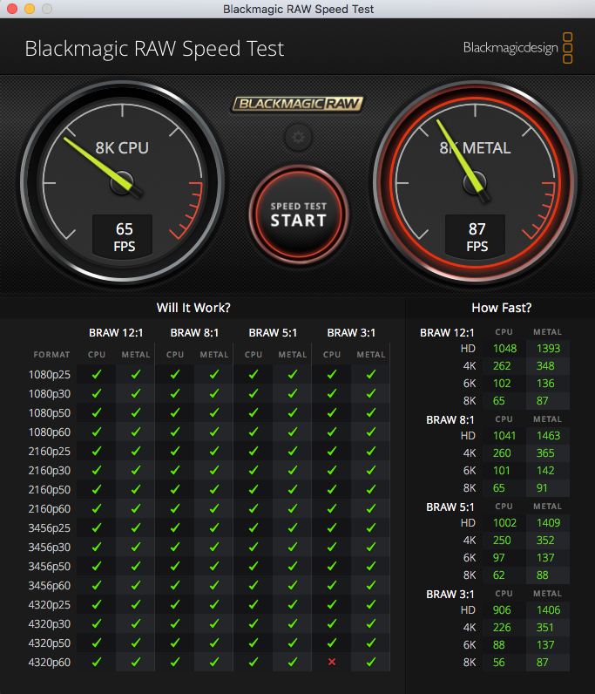595x694 pixels.
Task: Click the BRAW 12:1 4K CPU value 262
Action: click(502, 366)
